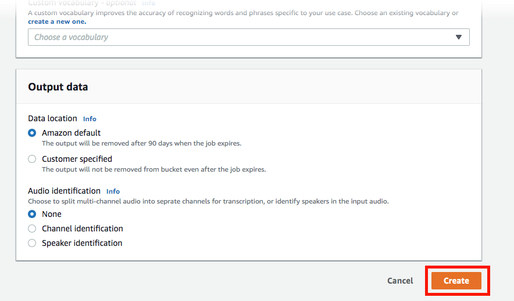Select the Amazon default radio button
The image size is (514, 301).
(32, 133)
